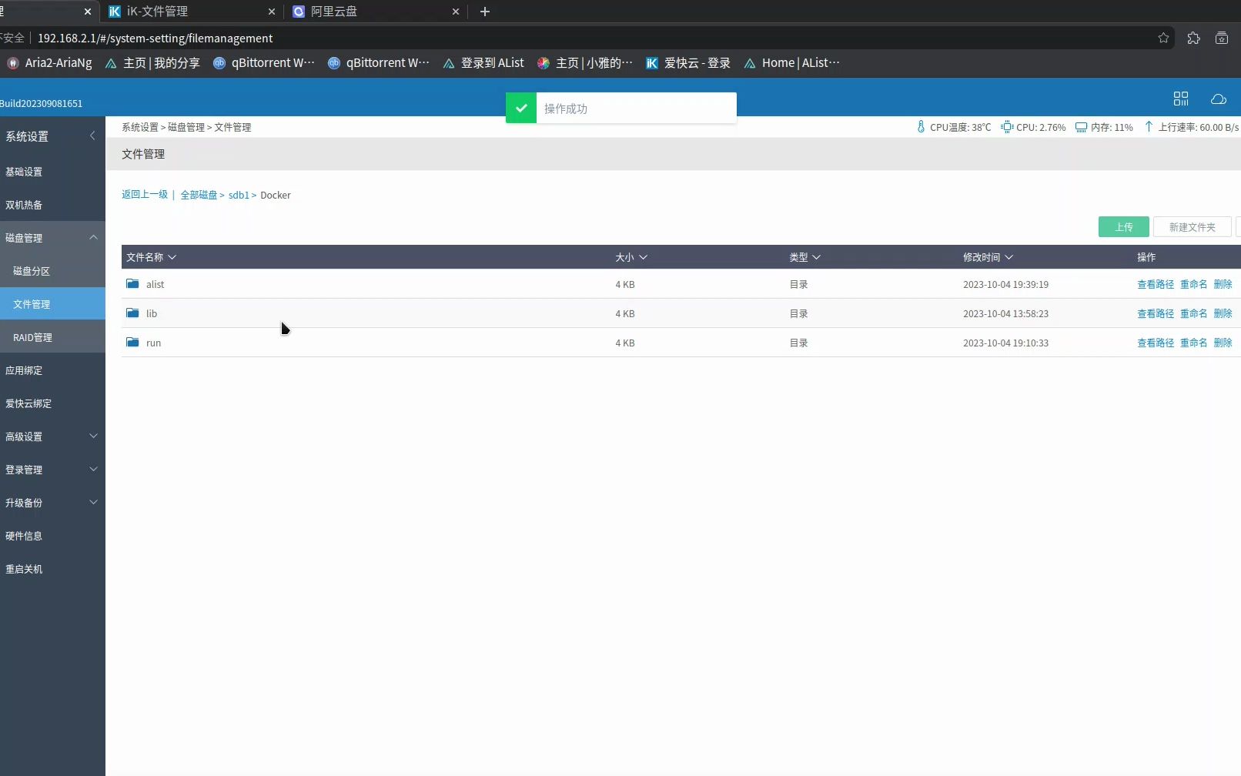View path of run folder
1241x776 pixels.
[1156, 343]
